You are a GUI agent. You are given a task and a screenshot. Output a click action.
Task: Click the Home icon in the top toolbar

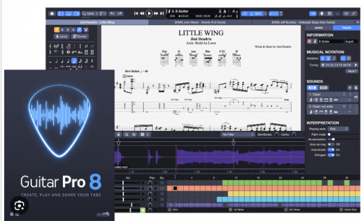click(x=52, y=13)
